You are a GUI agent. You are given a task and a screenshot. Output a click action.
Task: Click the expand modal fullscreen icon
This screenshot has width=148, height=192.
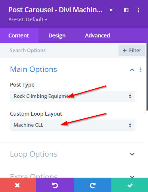(x=111, y=10)
